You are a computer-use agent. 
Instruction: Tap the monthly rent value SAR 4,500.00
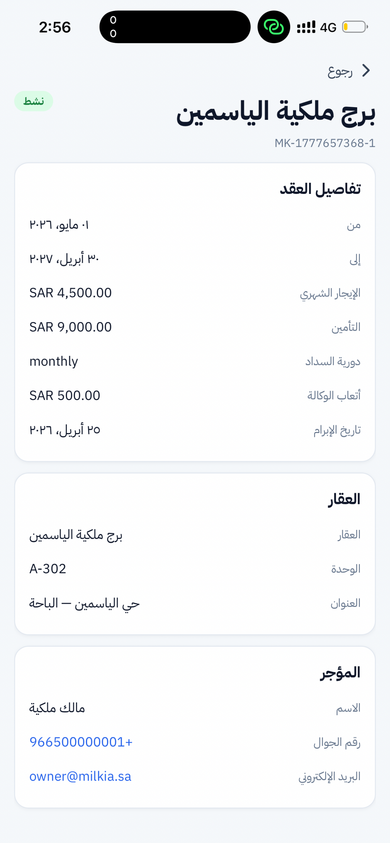(x=71, y=293)
